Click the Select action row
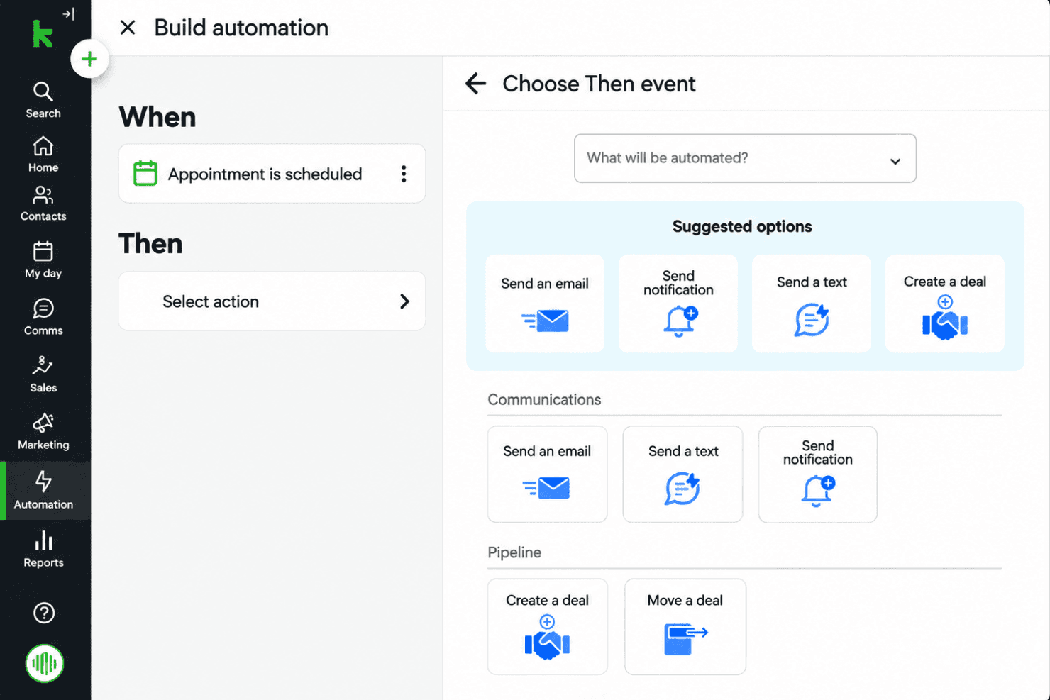Viewport: 1050px width, 700px height. point(272,301)
